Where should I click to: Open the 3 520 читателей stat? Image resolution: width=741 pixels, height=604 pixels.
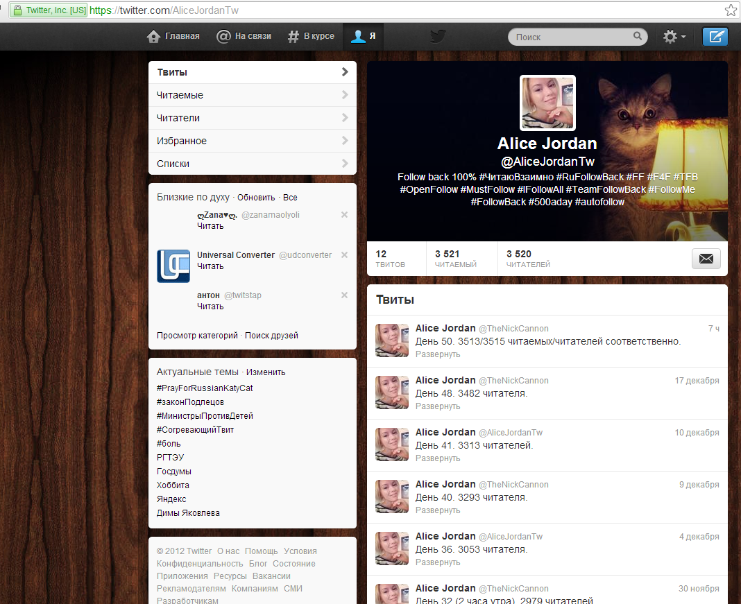(x=528, y=259)
